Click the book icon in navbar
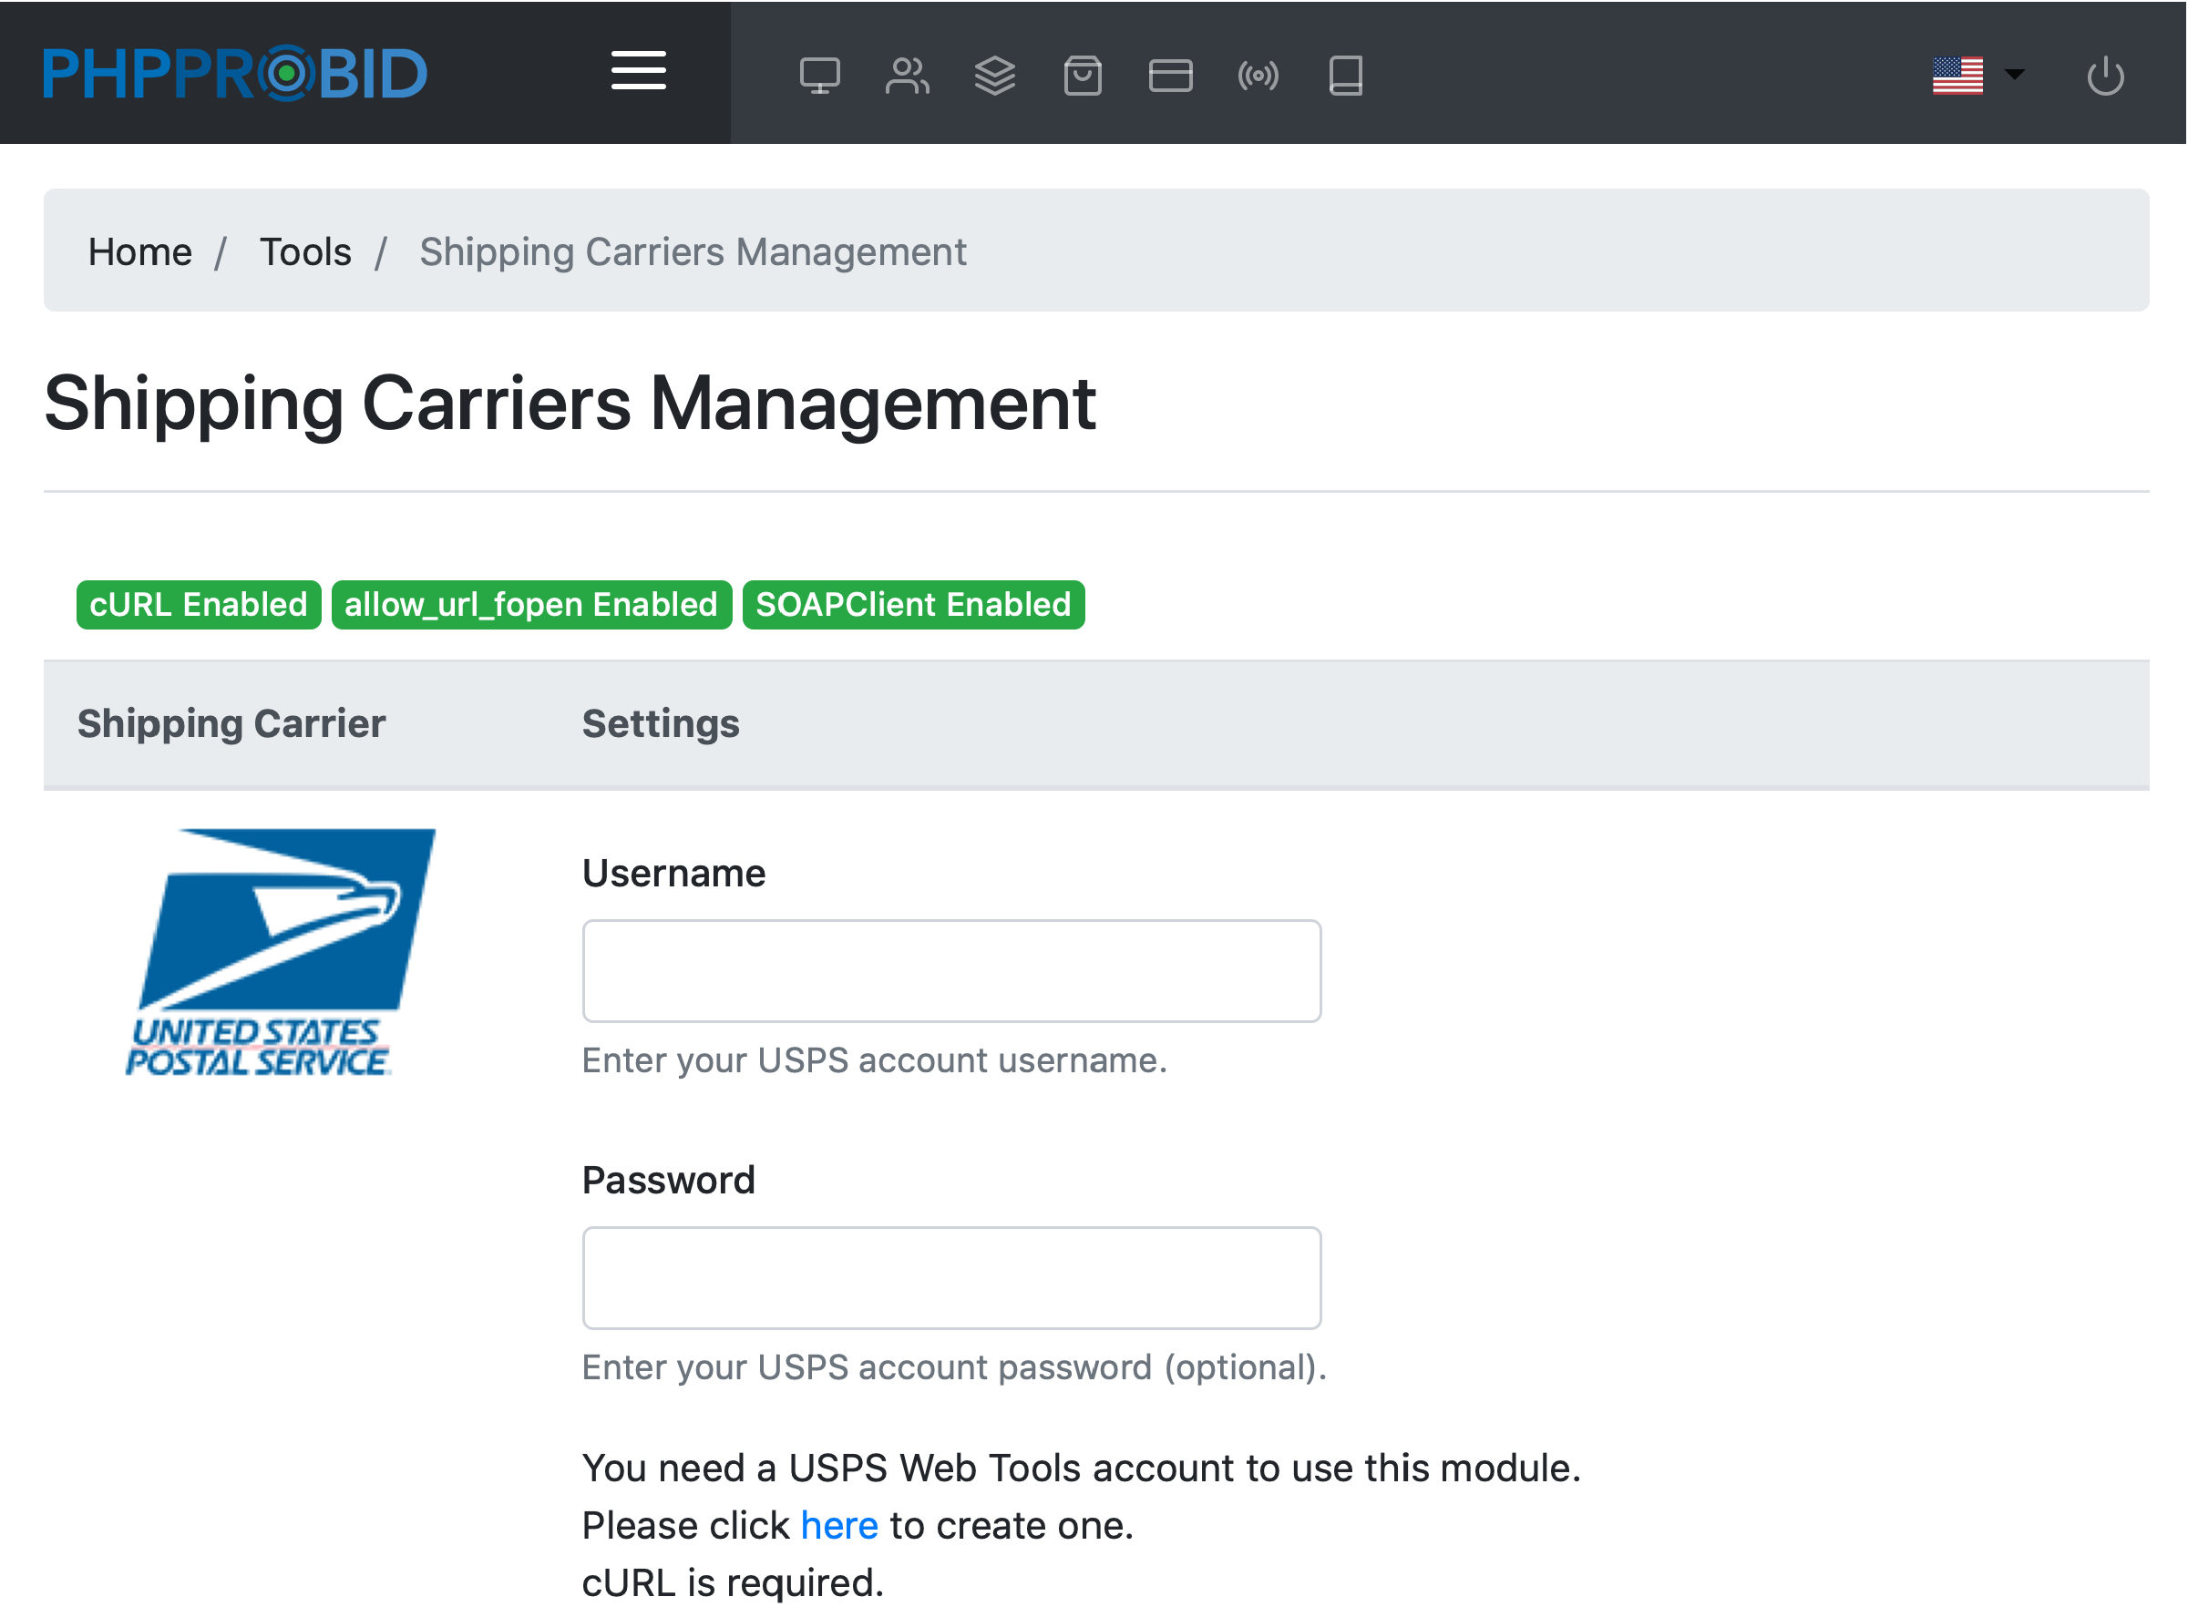The width and height of the screenshot is (2188, 1607). pos(1344,75)
